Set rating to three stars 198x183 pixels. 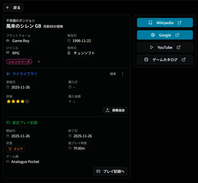click(18, 101)
